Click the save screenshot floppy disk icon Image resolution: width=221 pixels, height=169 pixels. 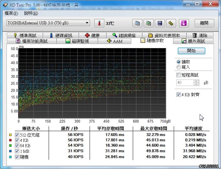coord(160,23)
